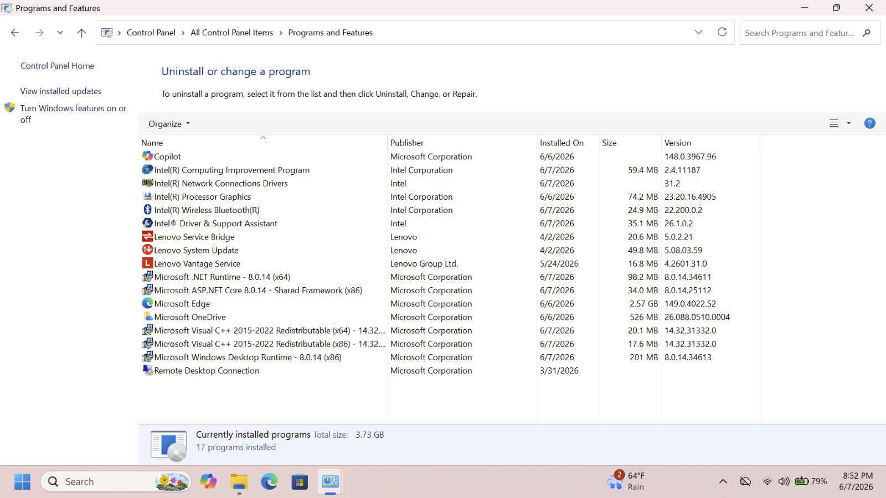Select the Lenovo System Update icon
886x498 pixels.
click(x=147, y=250)
